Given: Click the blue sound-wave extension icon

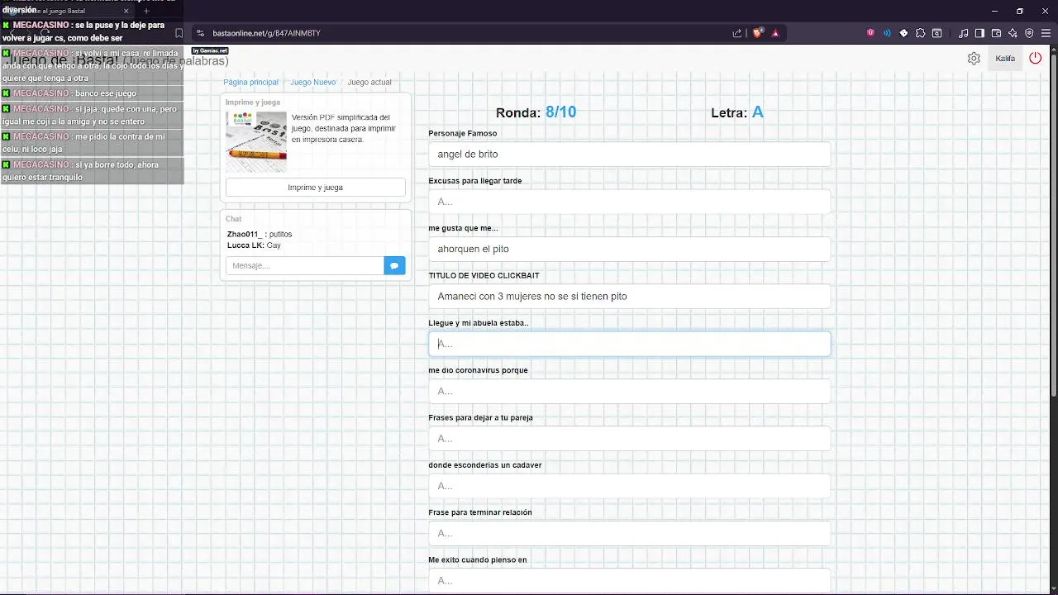Looking at the screenshot, I should tap(887, 33).
